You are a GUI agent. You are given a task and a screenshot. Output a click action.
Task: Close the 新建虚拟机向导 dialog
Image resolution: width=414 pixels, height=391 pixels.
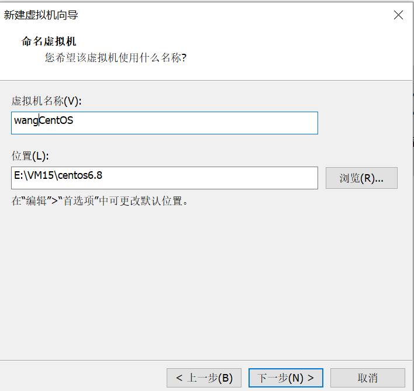pos(398,15)
